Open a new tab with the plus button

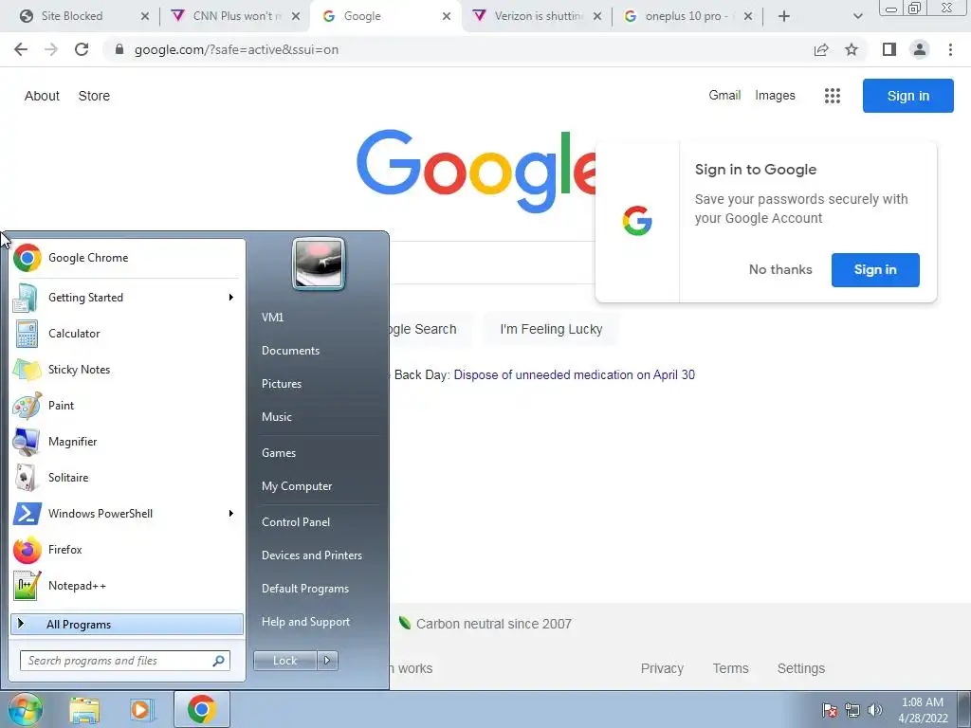point(784,16)
